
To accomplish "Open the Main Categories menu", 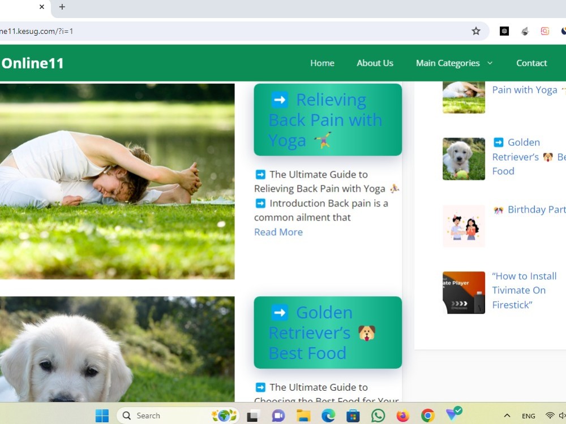I will pos(448,63).
